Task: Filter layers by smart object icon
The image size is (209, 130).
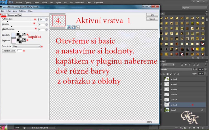Action: (x=198, y=65)
